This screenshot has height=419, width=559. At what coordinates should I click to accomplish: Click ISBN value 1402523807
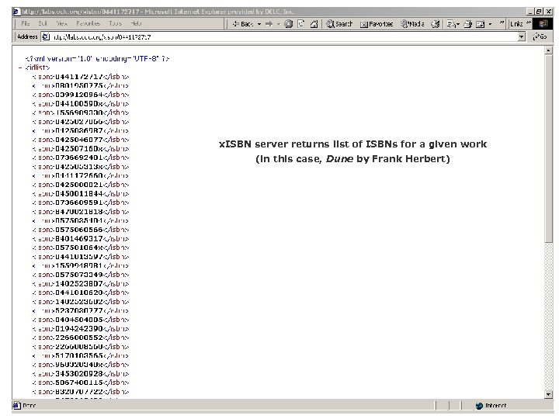pos(78,284)
